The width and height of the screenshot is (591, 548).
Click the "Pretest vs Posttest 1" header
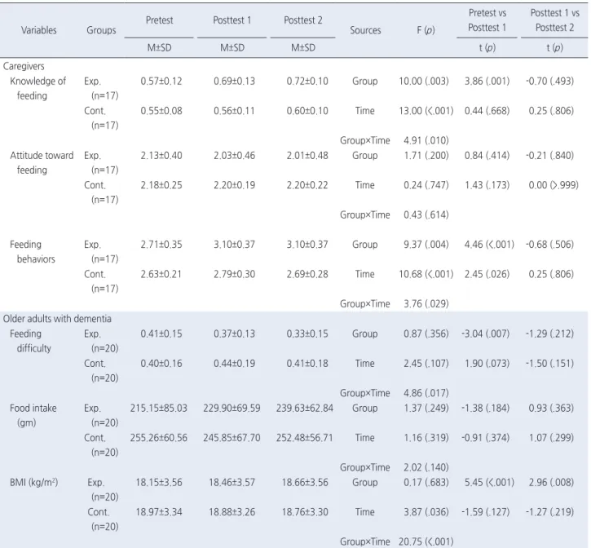(x=487, y=20)
